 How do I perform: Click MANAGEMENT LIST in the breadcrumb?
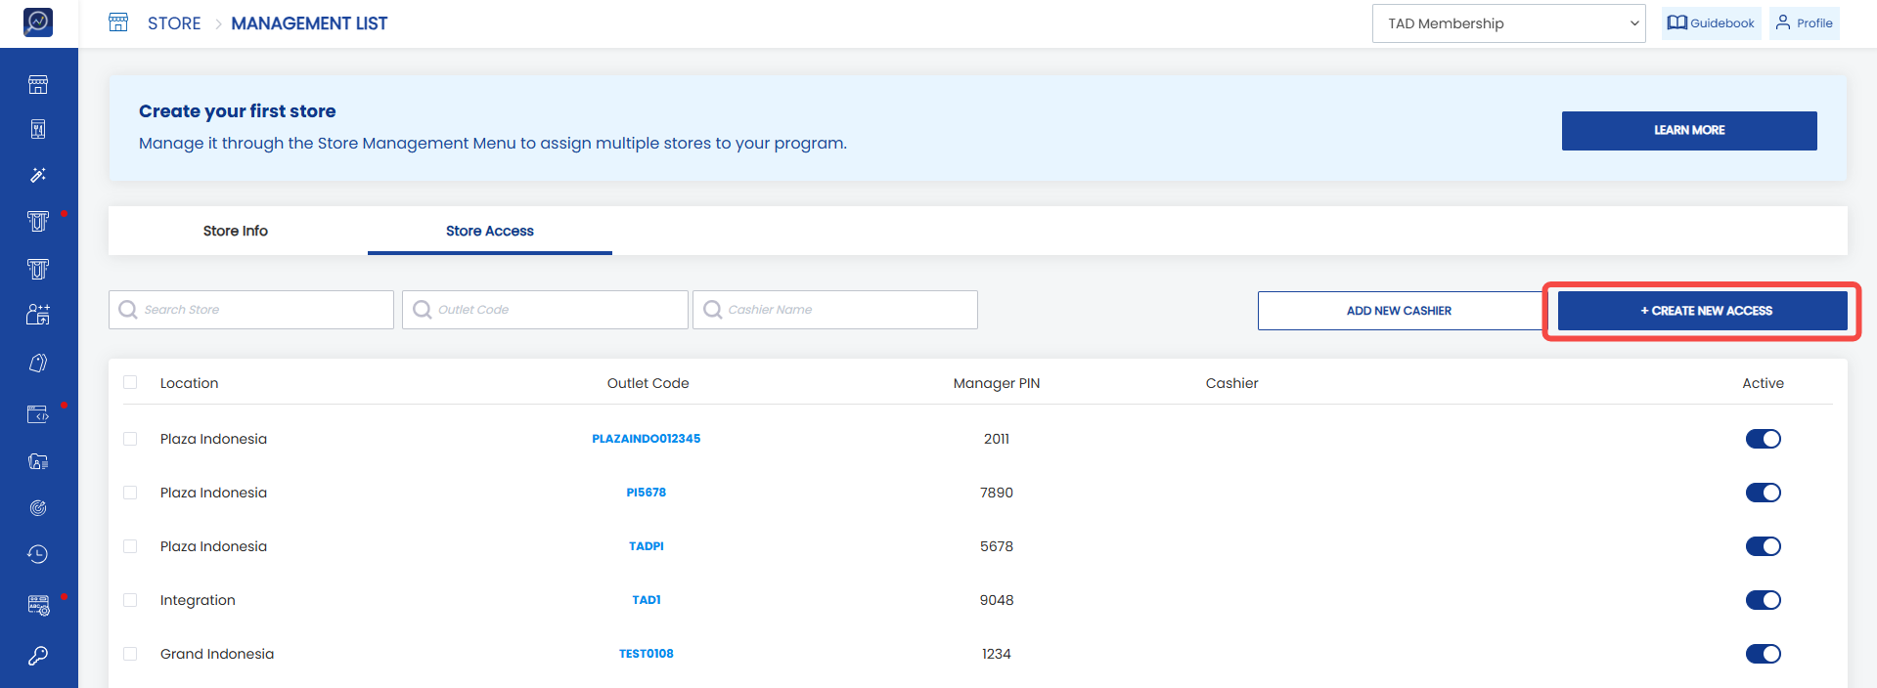[309, 23]
